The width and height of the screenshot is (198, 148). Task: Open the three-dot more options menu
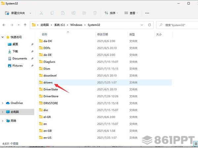(147, 13)
